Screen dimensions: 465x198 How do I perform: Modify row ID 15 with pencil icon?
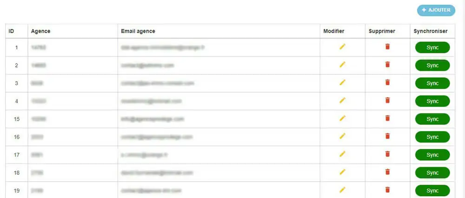(343, 118)
